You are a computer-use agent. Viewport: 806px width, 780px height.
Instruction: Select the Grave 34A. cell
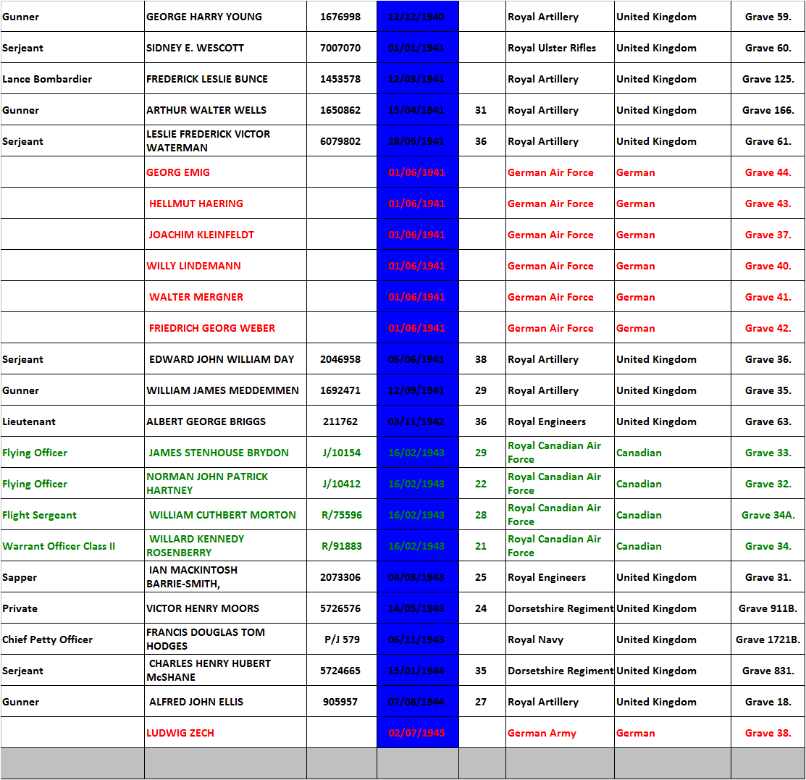click(768, 515)
